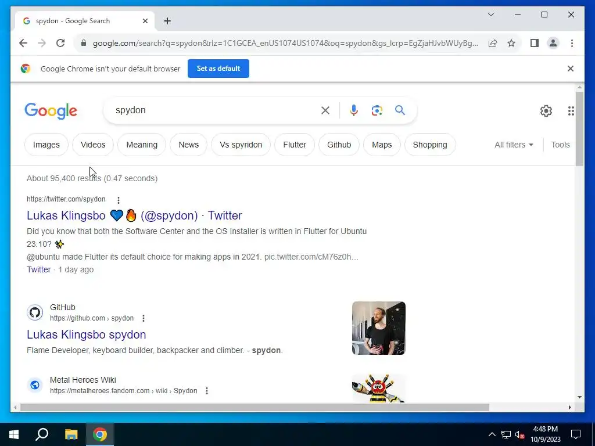Viewport: 595px width, 446px height.
Task: Open the muted volume tray icon
Action: [520, 435]
